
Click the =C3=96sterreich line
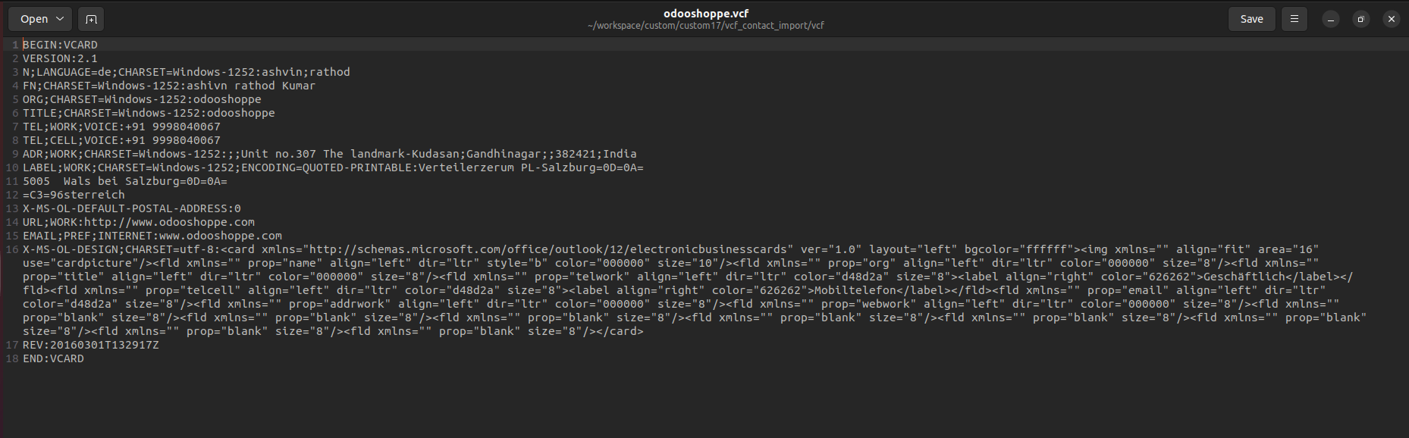74,195
